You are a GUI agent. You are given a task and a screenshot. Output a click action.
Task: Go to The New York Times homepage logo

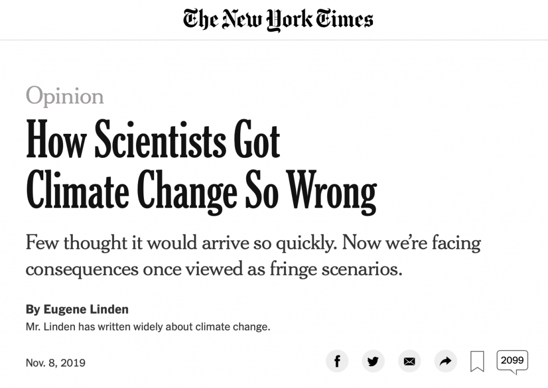278,20
